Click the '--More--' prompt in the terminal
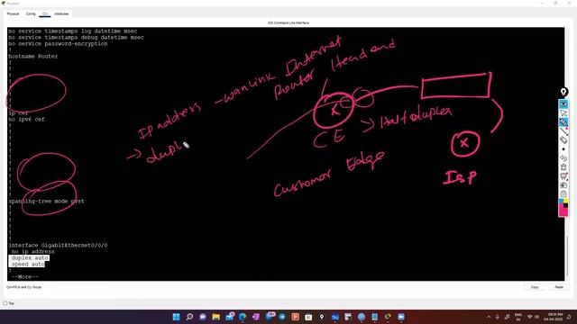Viewport: 577px width, 324px height. 24,276
